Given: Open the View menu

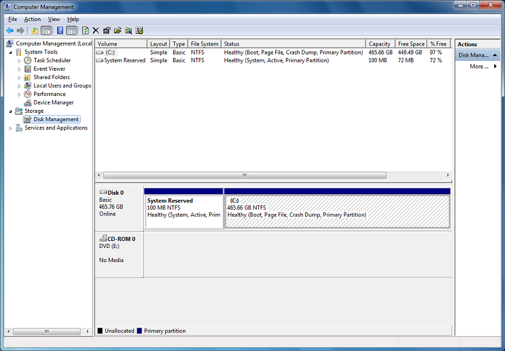Looking at the screenshot, I should (54, 19).
